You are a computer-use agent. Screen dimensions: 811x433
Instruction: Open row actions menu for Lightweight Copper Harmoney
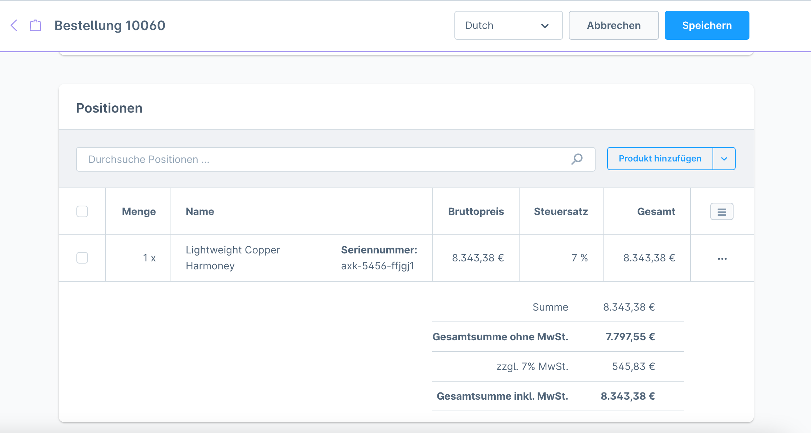[722, 258]
